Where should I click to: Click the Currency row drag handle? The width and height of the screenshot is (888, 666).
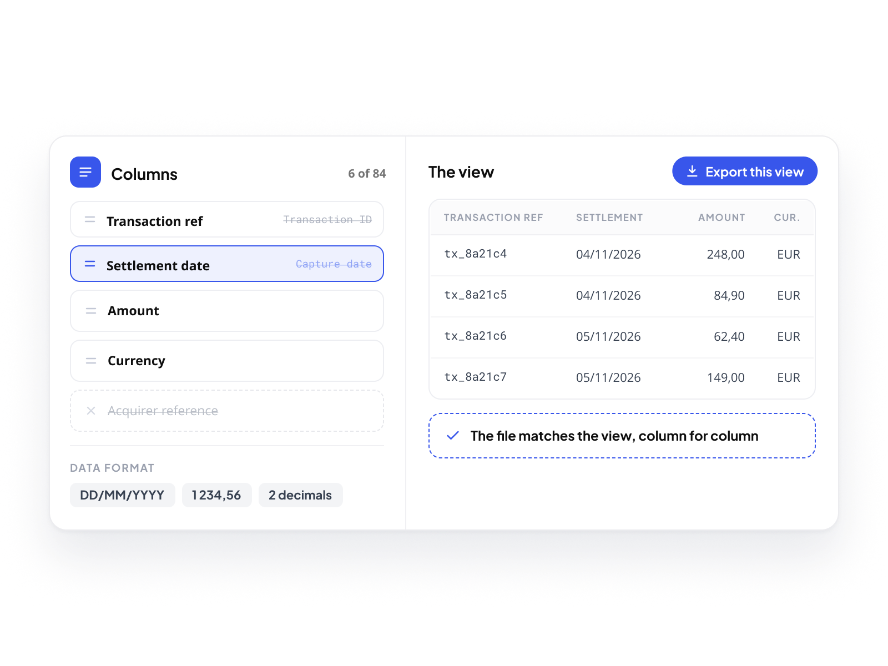click(x=91, y=361)
